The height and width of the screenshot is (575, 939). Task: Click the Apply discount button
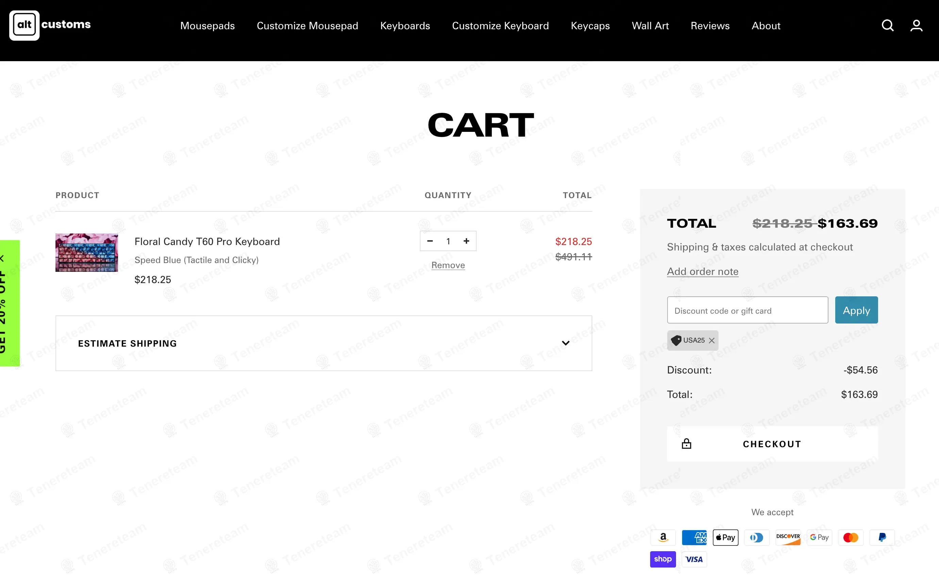[856, 310]
